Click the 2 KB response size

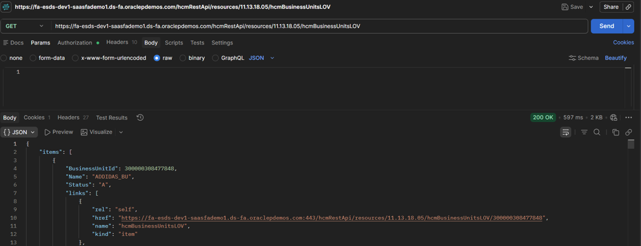click(596, 117)
